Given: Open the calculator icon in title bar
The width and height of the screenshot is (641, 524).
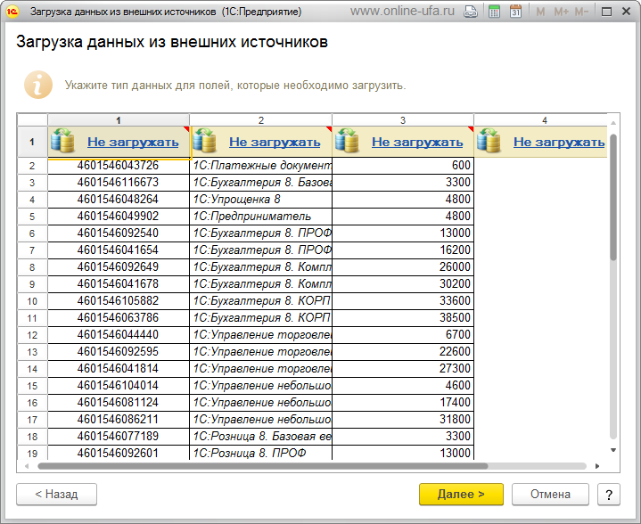Looking at the screenshot, I should click(494, 12).
